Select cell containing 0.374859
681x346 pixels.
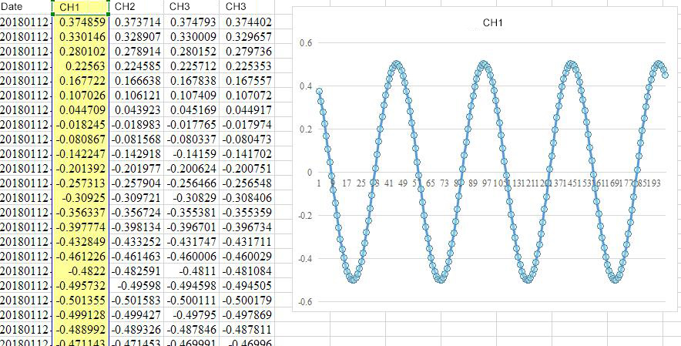coord(81,22)
